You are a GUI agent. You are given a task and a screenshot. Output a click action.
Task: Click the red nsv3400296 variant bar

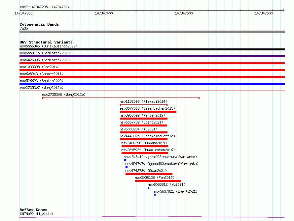tap(145, 146)
